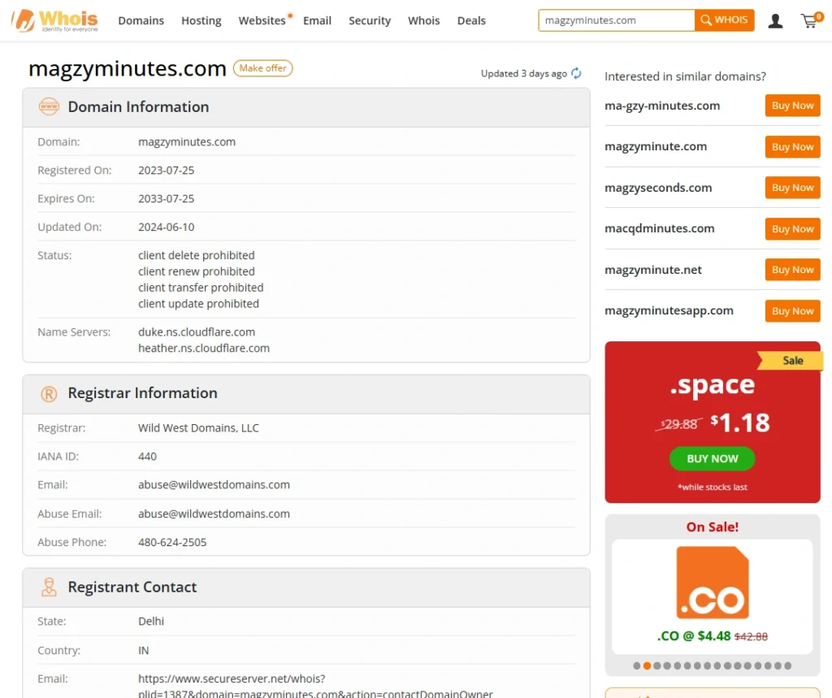Click the Registrant Contact person icon
Viewport: 832px width, 698px height.
(x=49, y=587)
